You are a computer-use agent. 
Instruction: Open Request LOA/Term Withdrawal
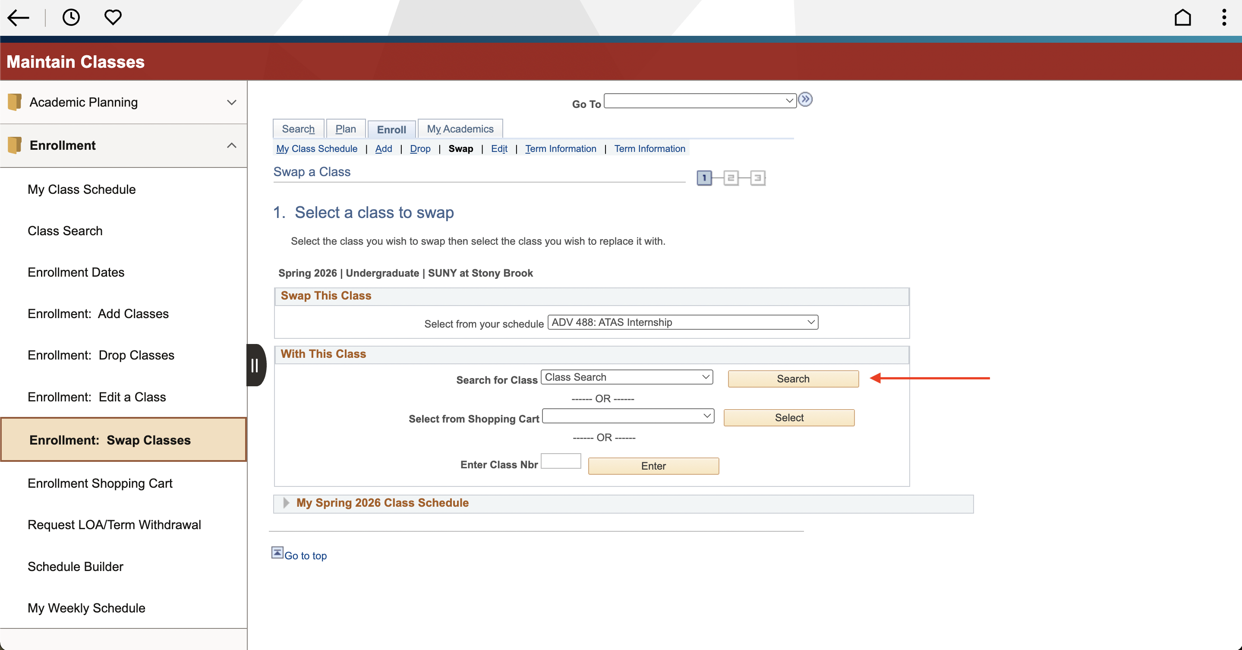pos(114,525)
